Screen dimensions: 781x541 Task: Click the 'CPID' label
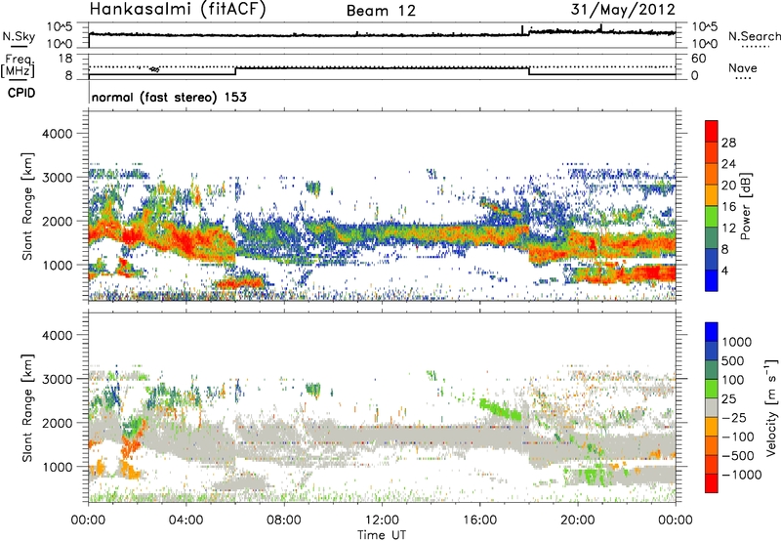tap(21, 93)
